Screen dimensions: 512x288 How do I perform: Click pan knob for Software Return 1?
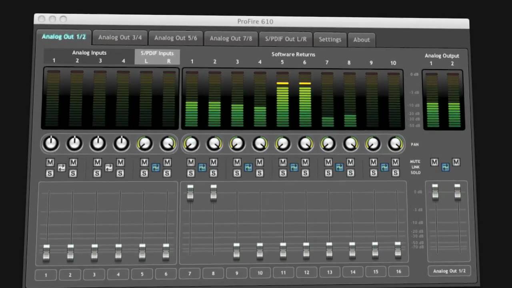click(x=191, y=144)
